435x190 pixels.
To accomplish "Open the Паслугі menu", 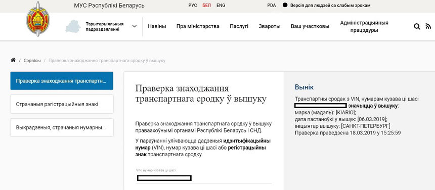I will tap(239, 27).
